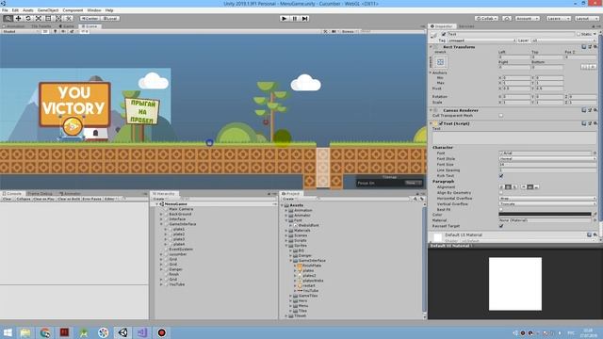603x339 pixels.
Task: Switch to the Game tab
Action: point(66,26)
